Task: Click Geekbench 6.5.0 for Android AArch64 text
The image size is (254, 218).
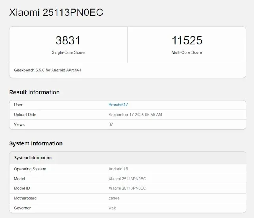Action: click(x=48, y=70)
